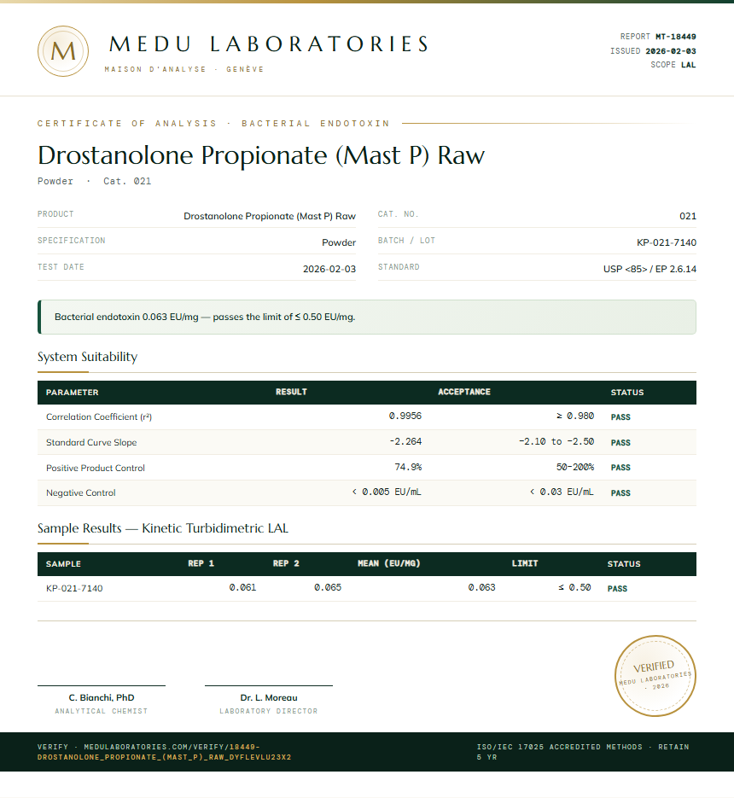Click PASS status for sample KP-021-7140

tap(617, 589)
